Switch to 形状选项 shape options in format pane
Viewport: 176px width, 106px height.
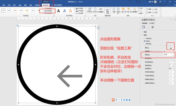tap(145, 23)
